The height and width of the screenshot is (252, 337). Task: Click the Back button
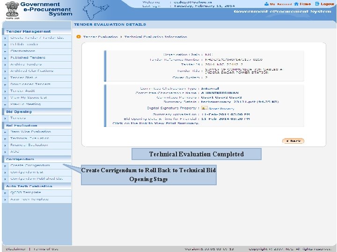click(293, 141)
